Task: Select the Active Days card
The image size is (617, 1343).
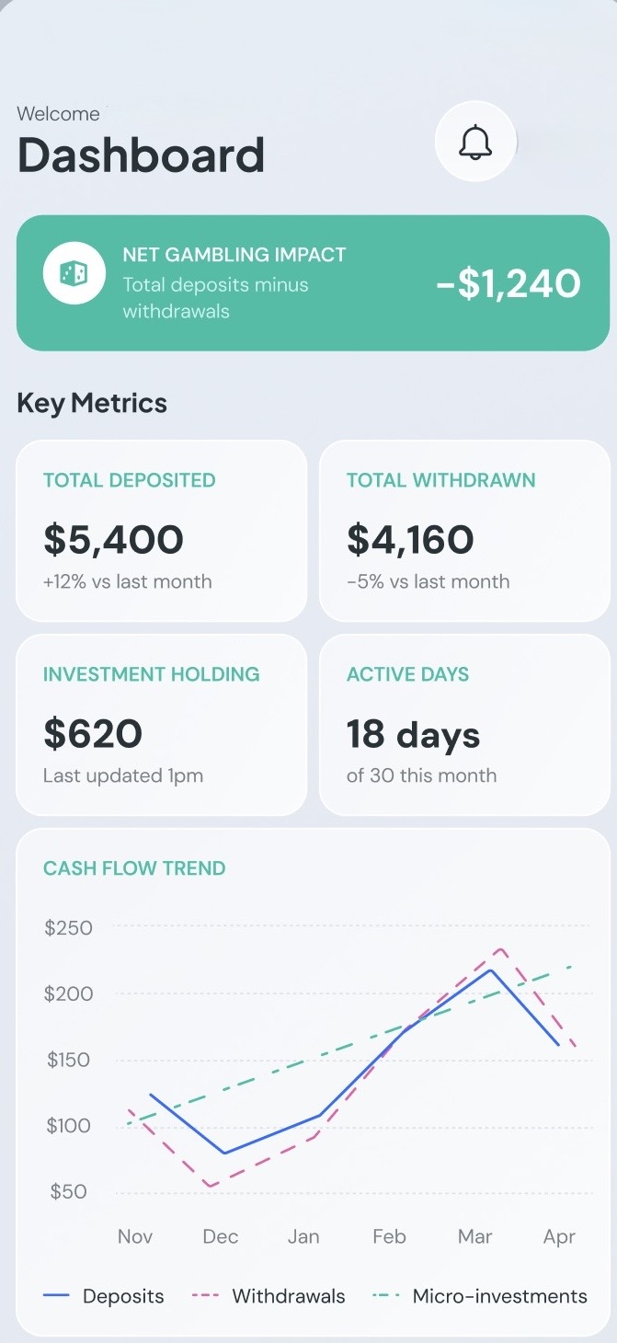Action: (463, 725)
